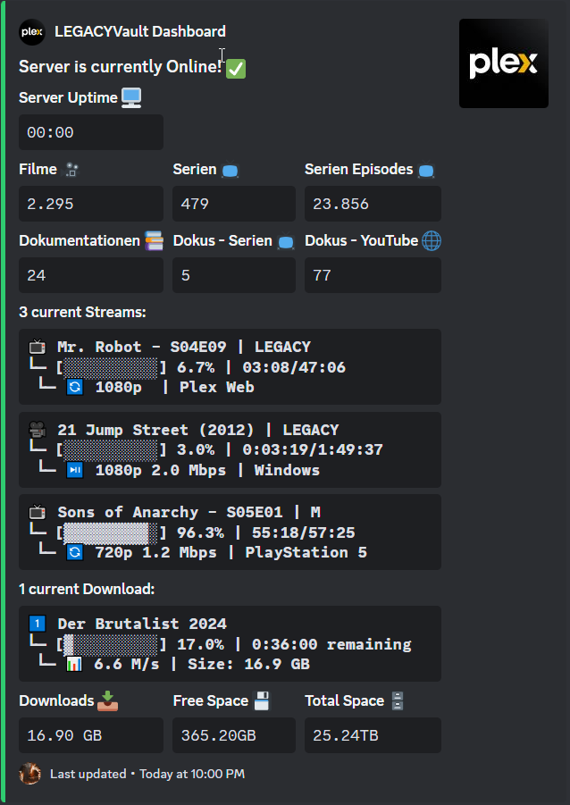Click the computer emoji beside Server Uptime
The image size is (570, 805).
tap(131, 97)
